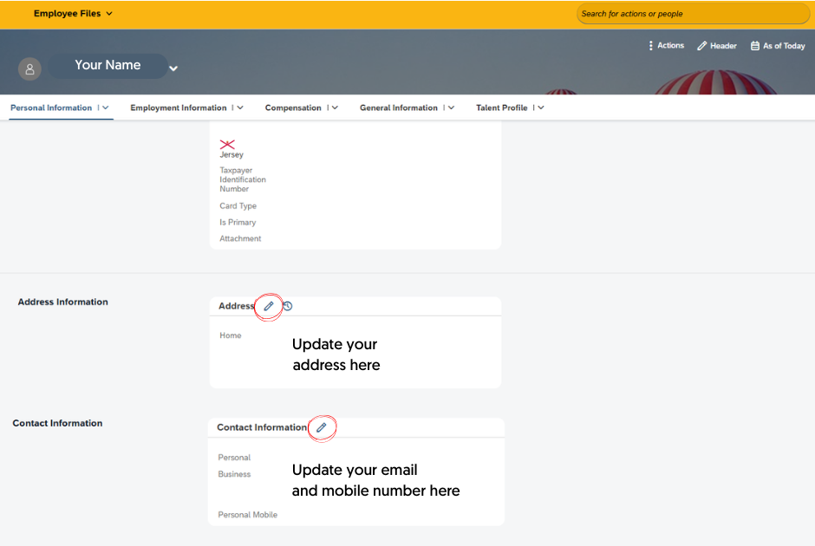This screenshot has height=546, width=815.
Task: View Address history clock icon
Action: [x=288, y=306]
